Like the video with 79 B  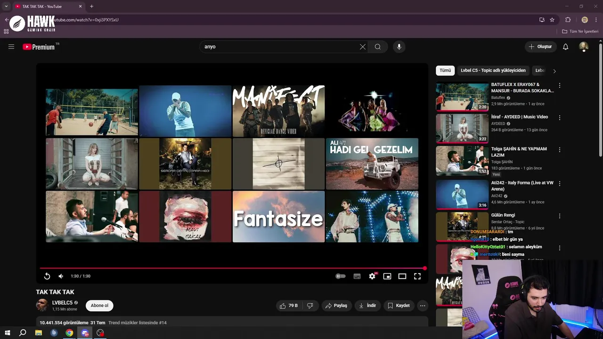coord(289,306)
